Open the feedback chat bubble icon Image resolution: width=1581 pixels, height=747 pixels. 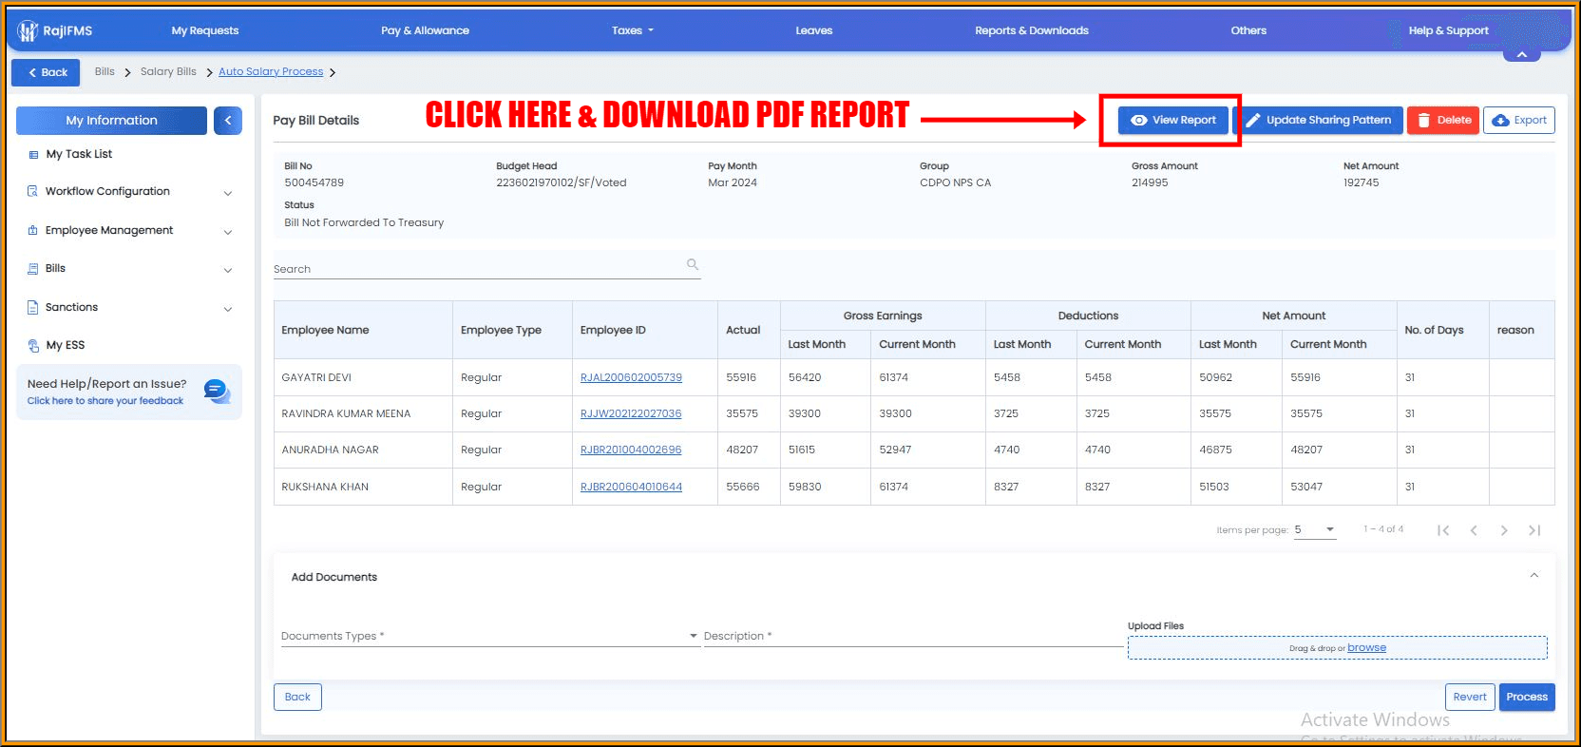coord(217,391)
